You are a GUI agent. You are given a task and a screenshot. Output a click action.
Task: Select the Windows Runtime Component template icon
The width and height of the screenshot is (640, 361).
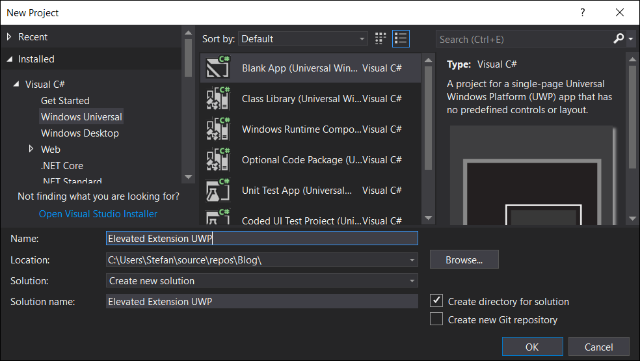tap(218, 129)
